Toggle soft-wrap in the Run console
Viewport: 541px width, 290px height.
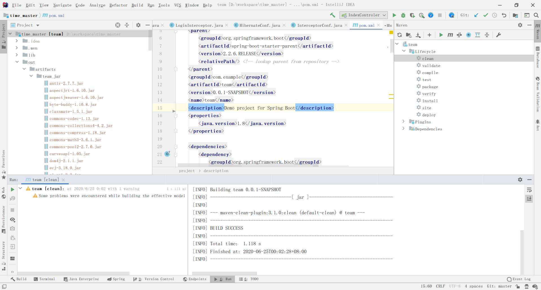coord(529,190)
